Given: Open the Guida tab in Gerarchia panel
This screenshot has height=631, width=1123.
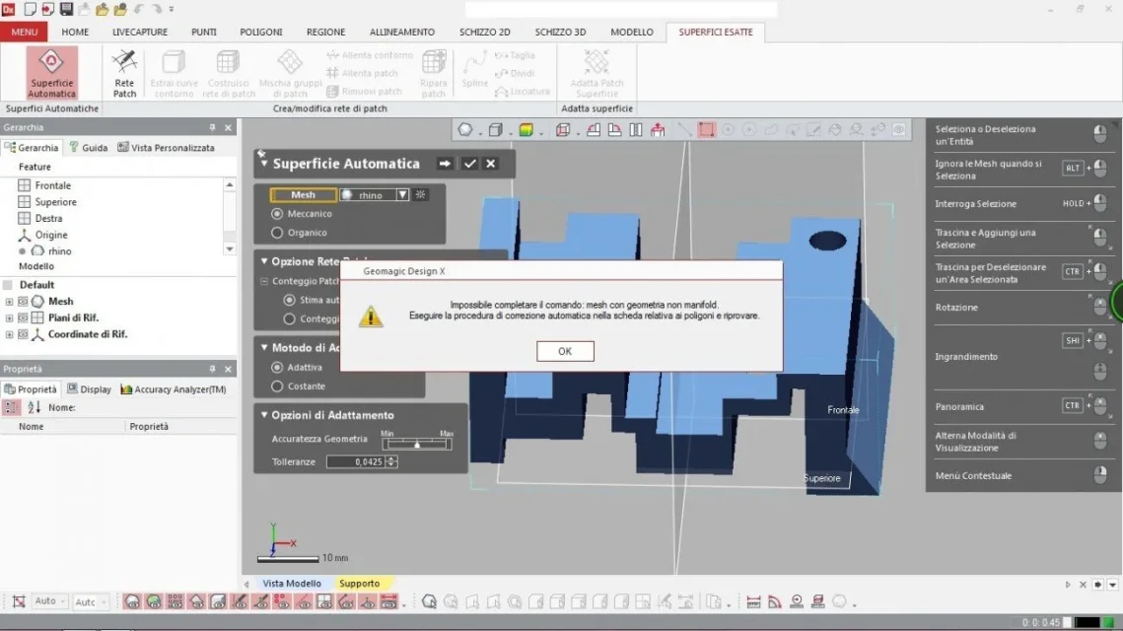Looking at the screenshot, I should [x=88, y=148].
